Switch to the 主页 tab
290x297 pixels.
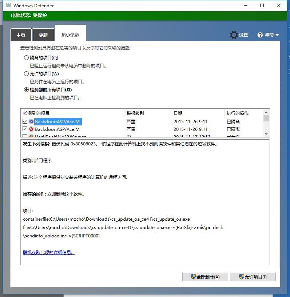pos(21,35)
